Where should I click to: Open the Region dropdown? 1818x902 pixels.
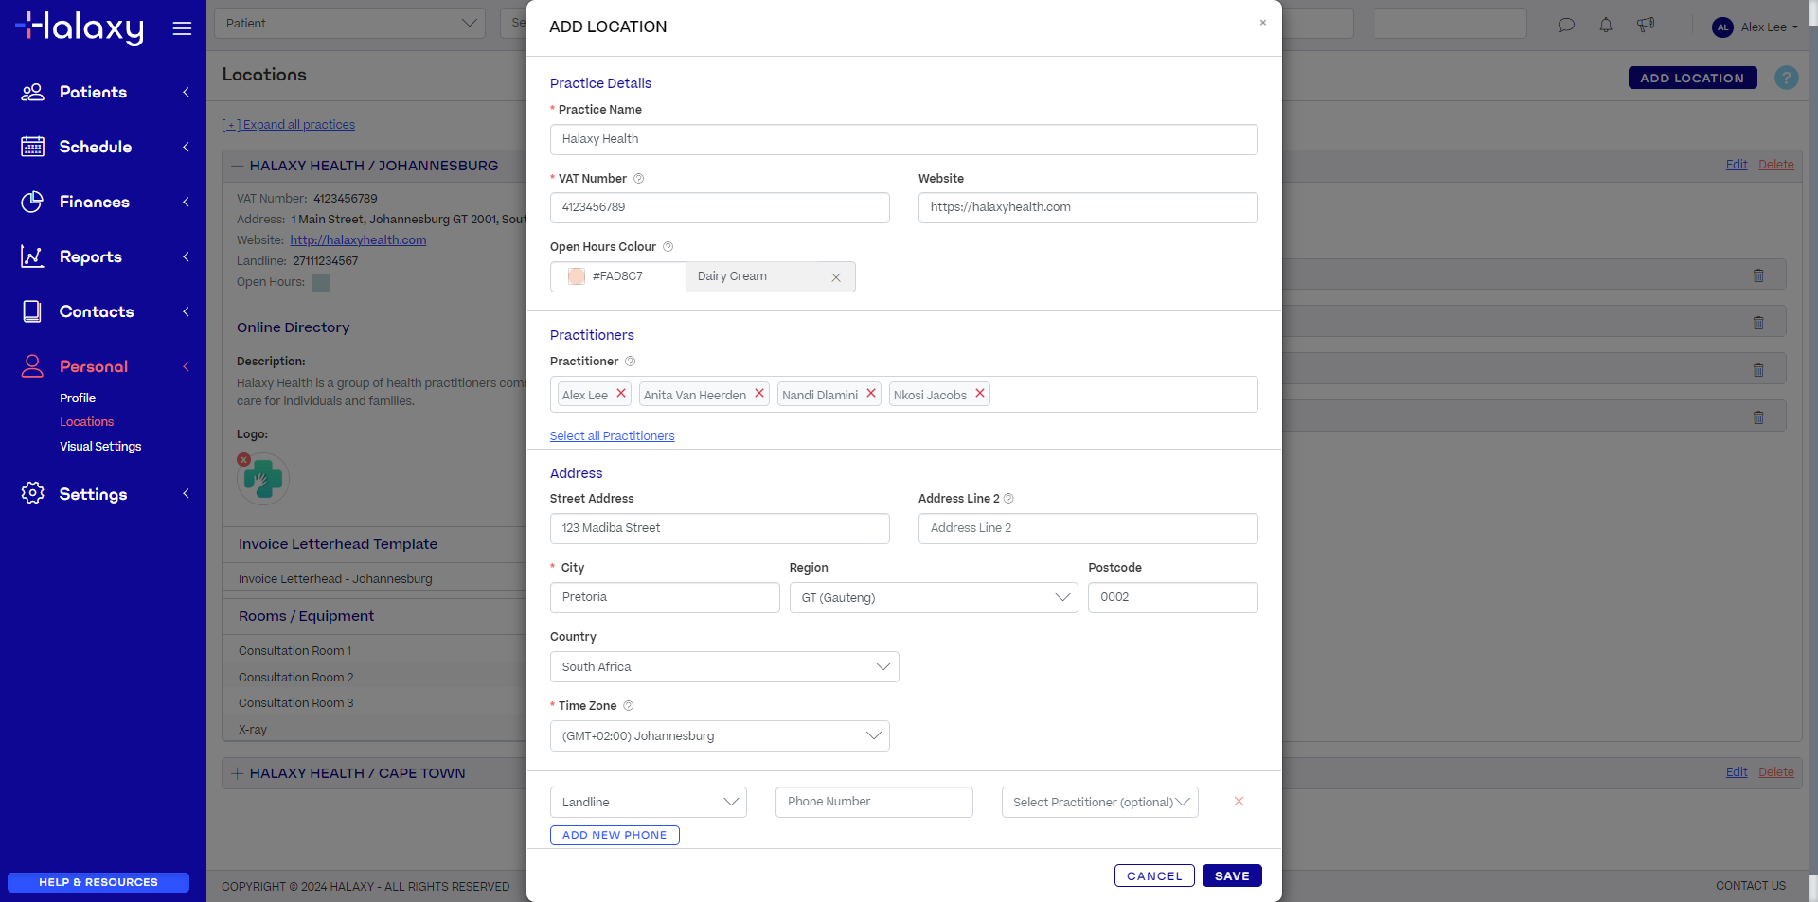(x=934, y=598)
